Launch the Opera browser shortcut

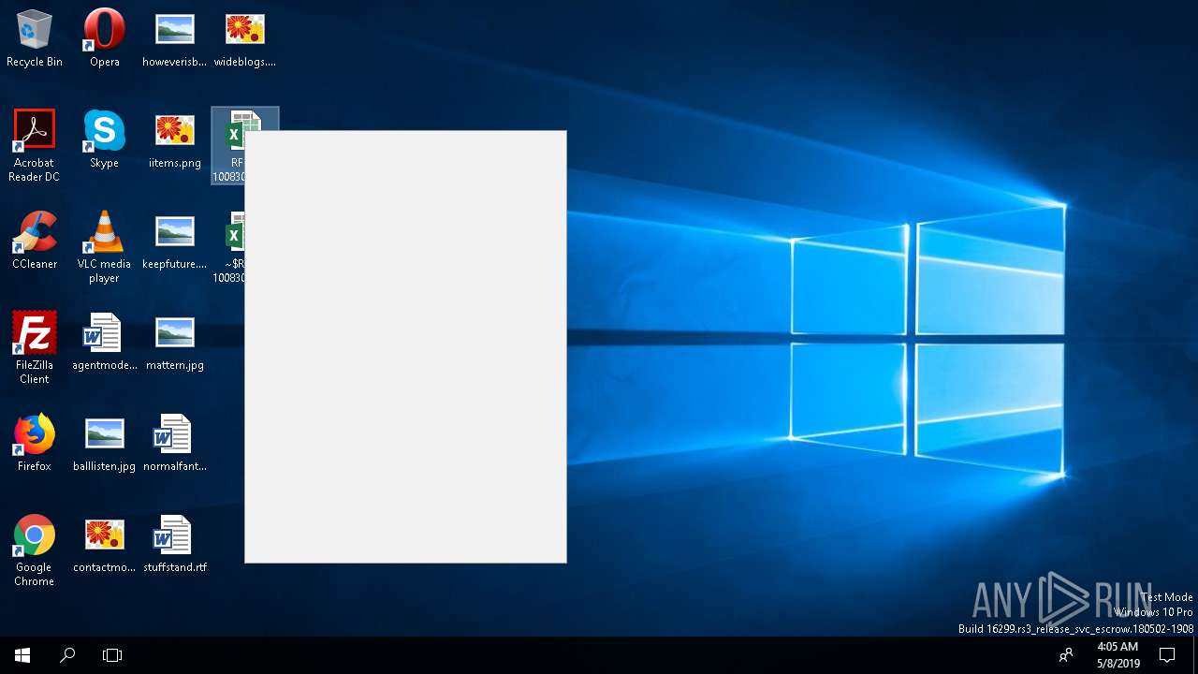click(104, 39)
